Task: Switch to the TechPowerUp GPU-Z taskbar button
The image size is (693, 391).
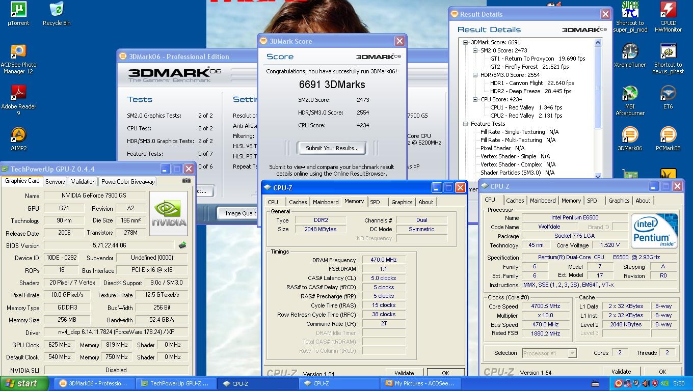Action: [176, 384]
